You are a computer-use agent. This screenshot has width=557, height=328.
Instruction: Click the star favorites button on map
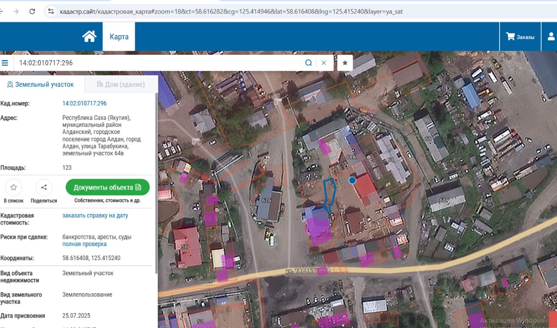coord(345,63)
